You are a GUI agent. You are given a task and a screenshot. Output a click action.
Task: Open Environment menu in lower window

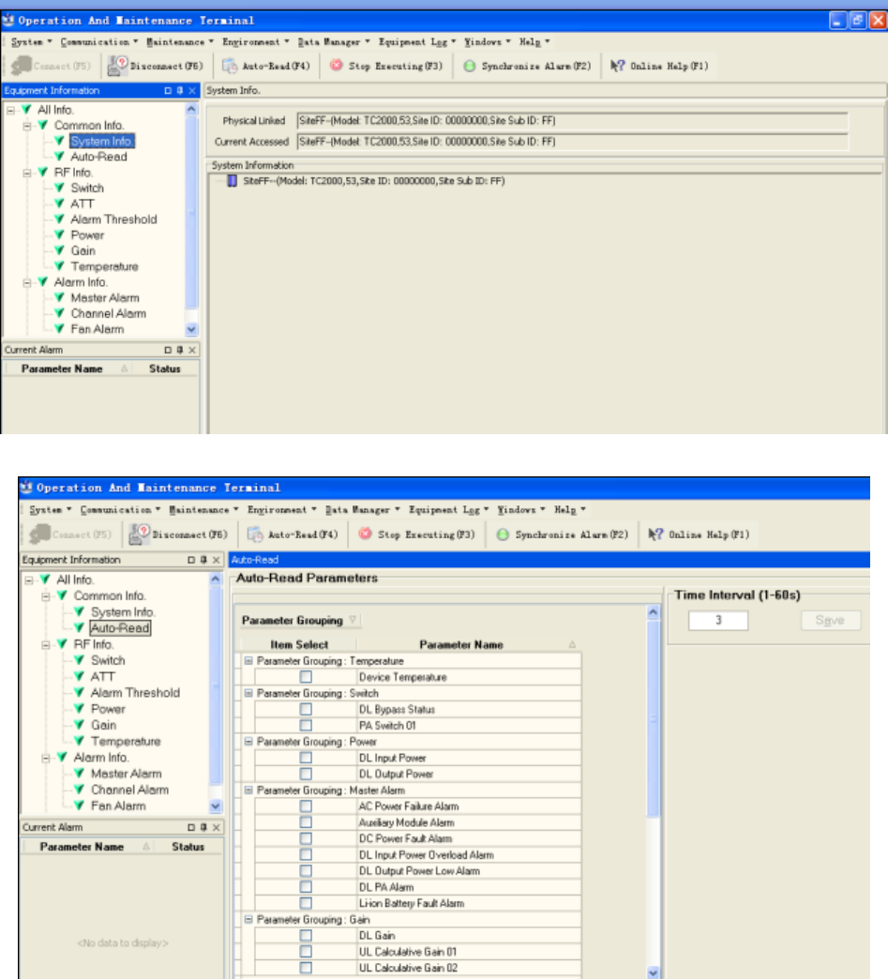281,509
